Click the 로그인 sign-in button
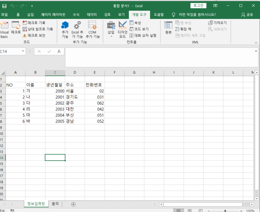Image resolution: width=260 pixels, height=212 pixels. tap(198, 6)
